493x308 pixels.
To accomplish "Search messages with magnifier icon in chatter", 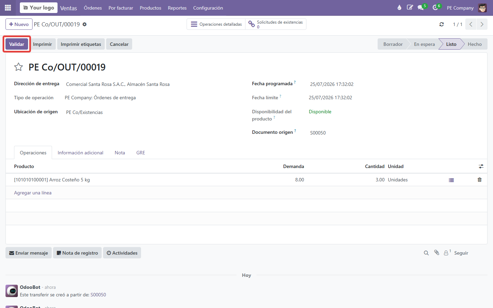I will point(426,253).
